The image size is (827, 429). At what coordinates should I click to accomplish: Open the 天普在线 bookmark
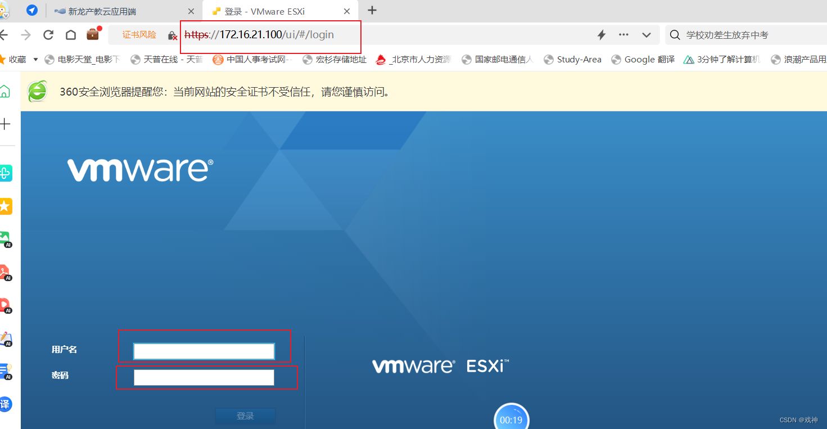[166, 60]
